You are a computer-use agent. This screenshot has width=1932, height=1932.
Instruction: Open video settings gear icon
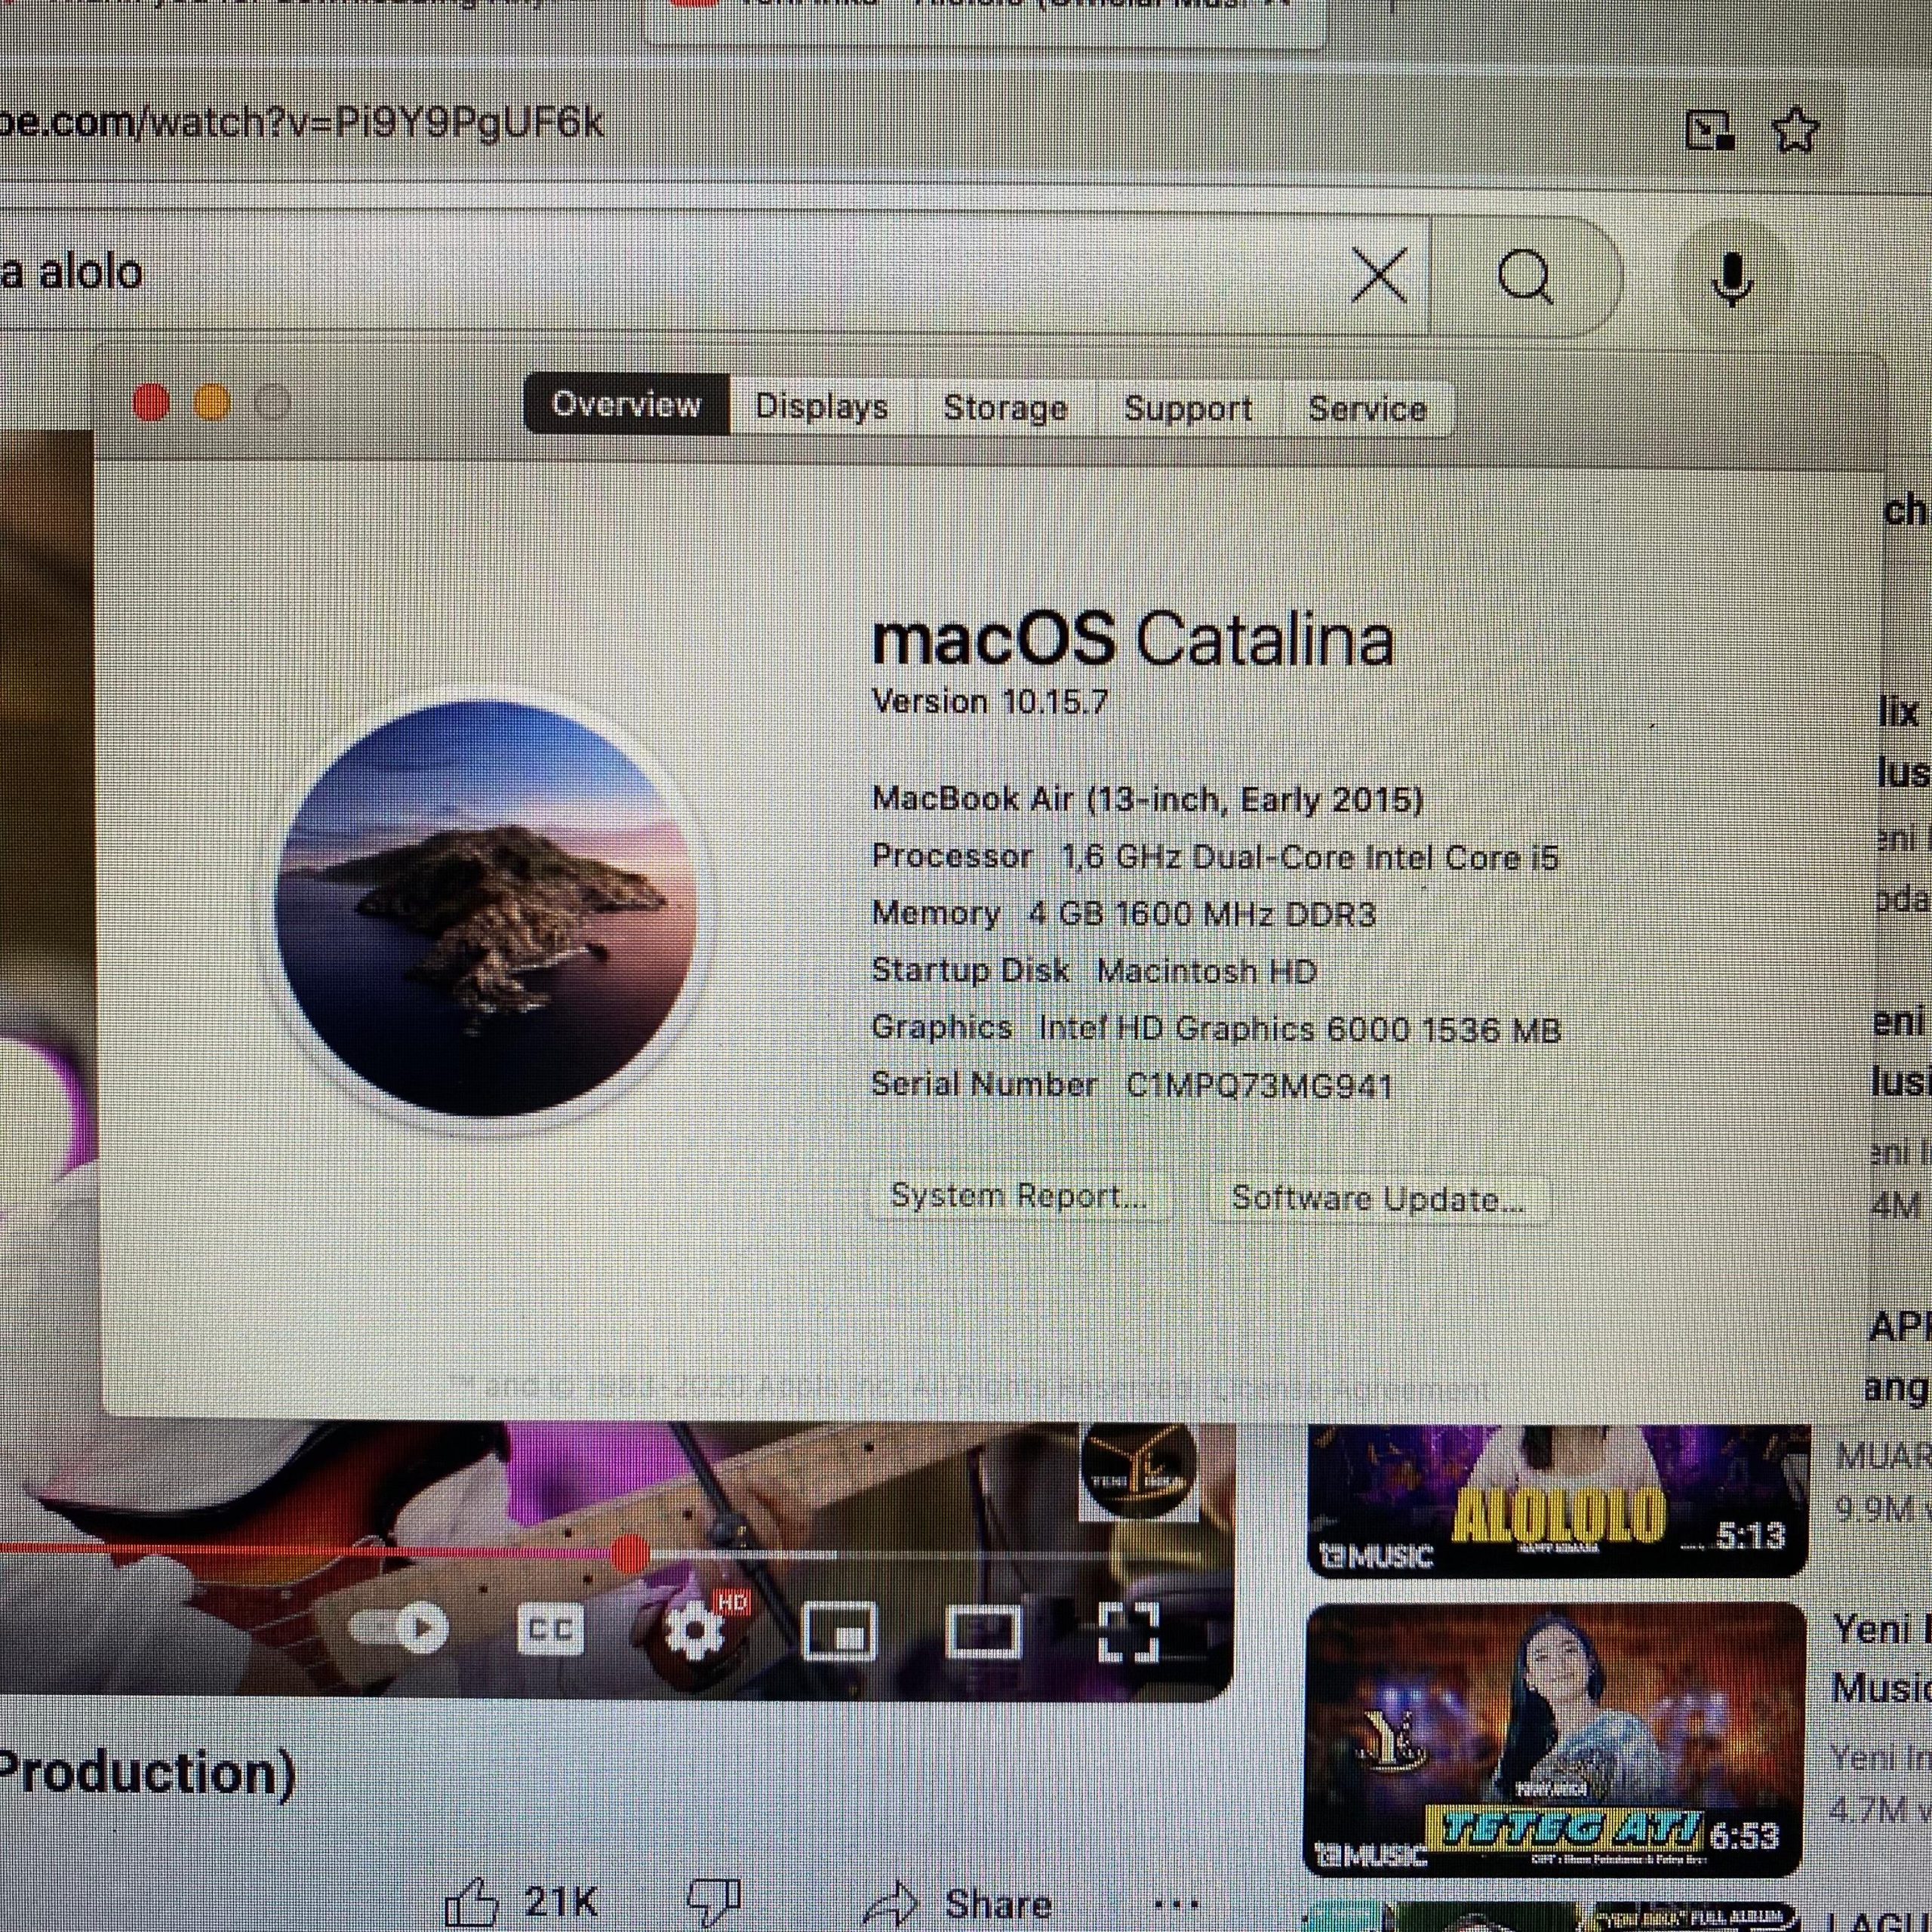point(694,1631)
